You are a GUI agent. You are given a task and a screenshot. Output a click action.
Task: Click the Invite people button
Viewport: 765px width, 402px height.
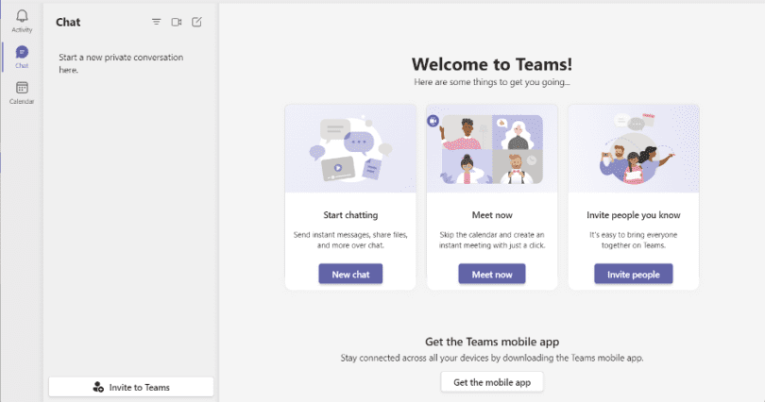pos(634,274)
